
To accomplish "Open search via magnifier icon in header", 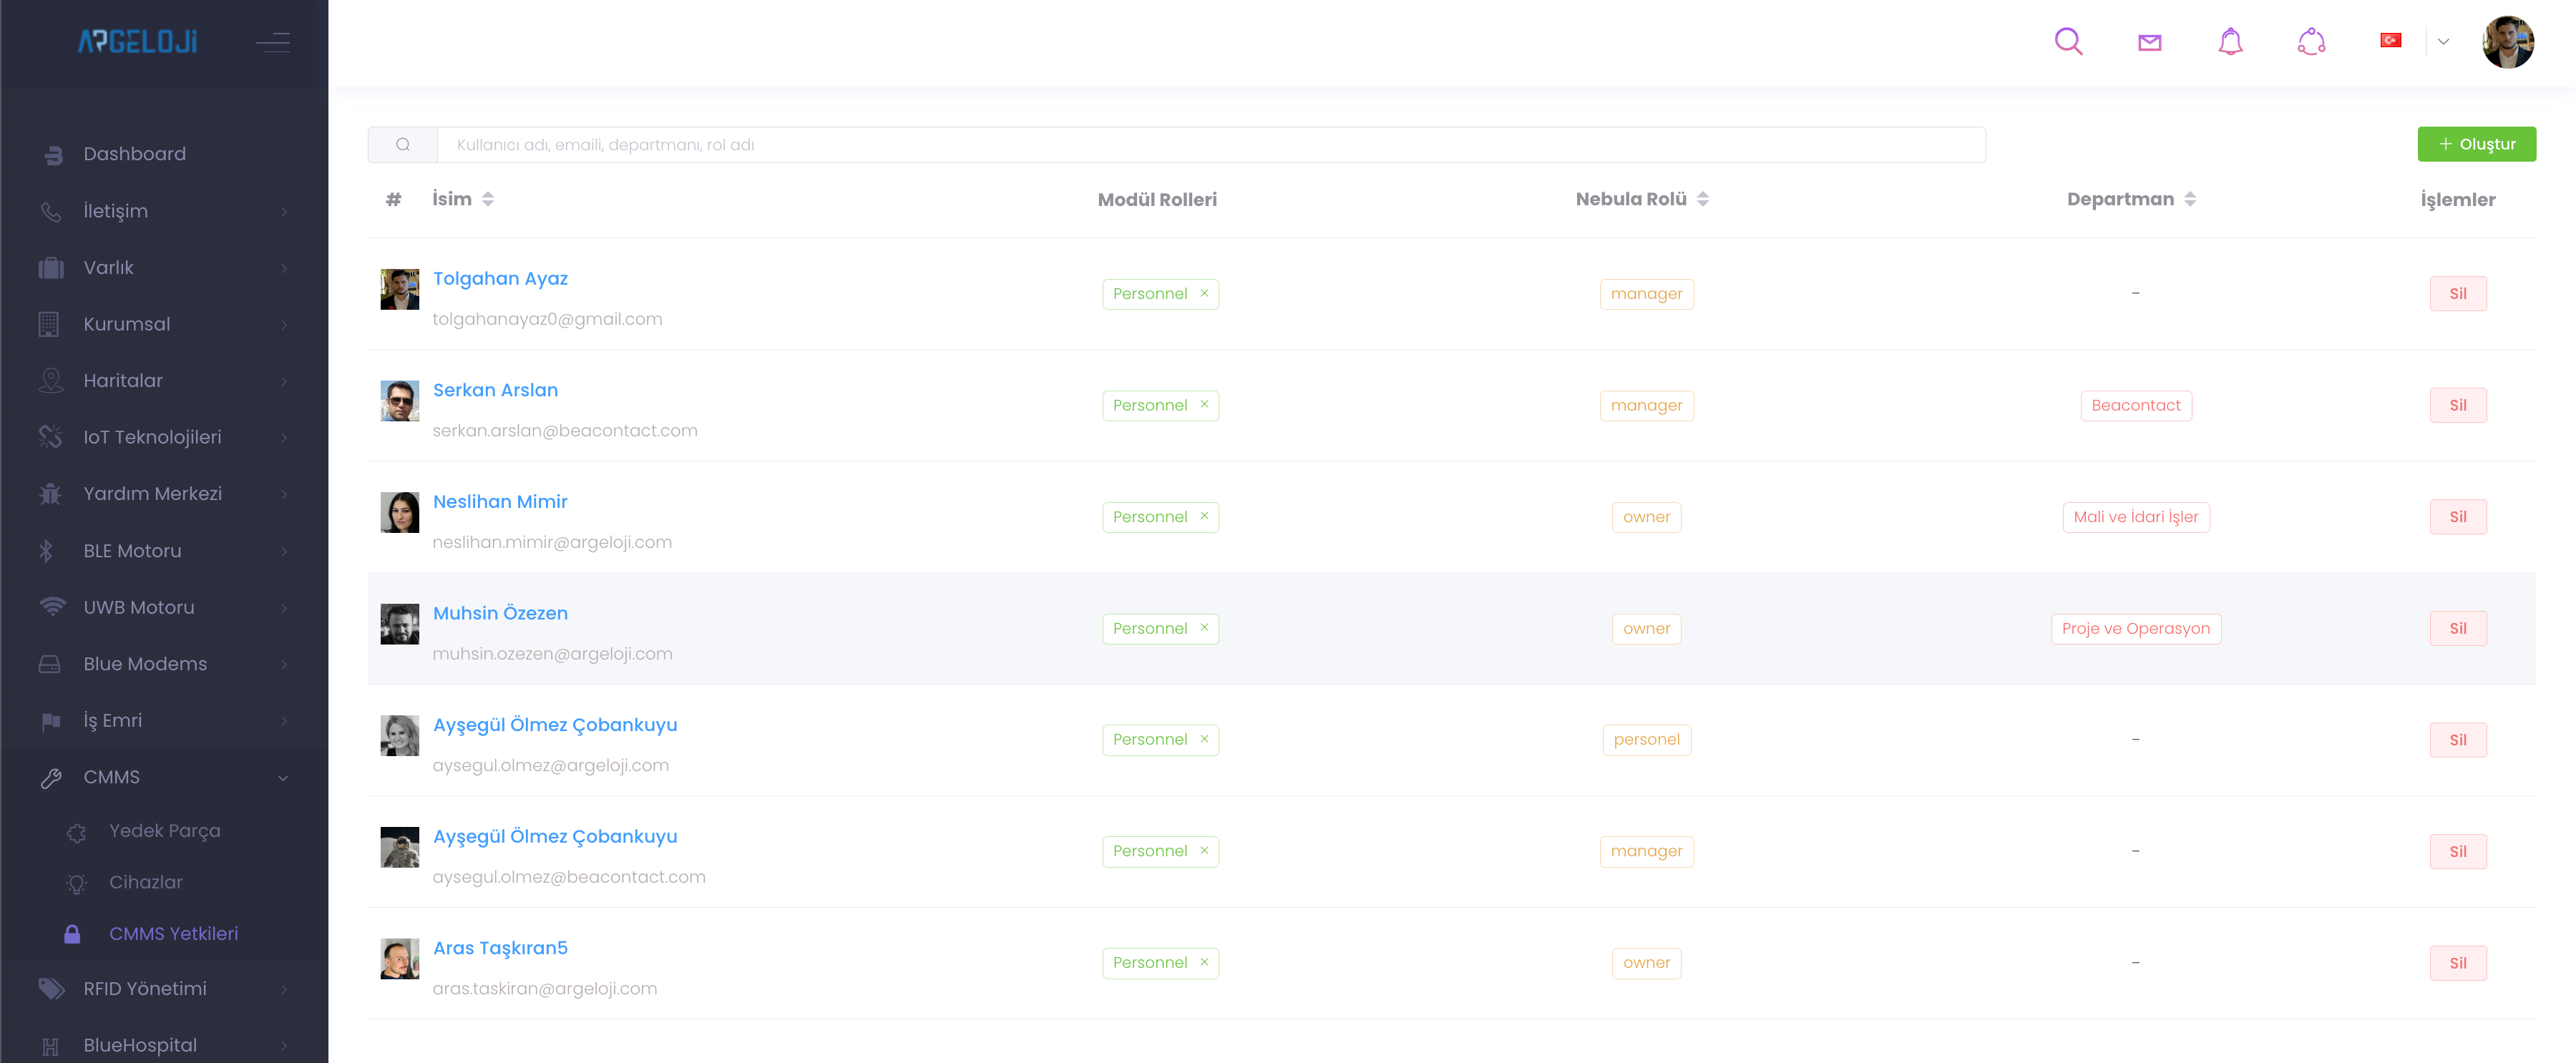I will point(2068,42).
